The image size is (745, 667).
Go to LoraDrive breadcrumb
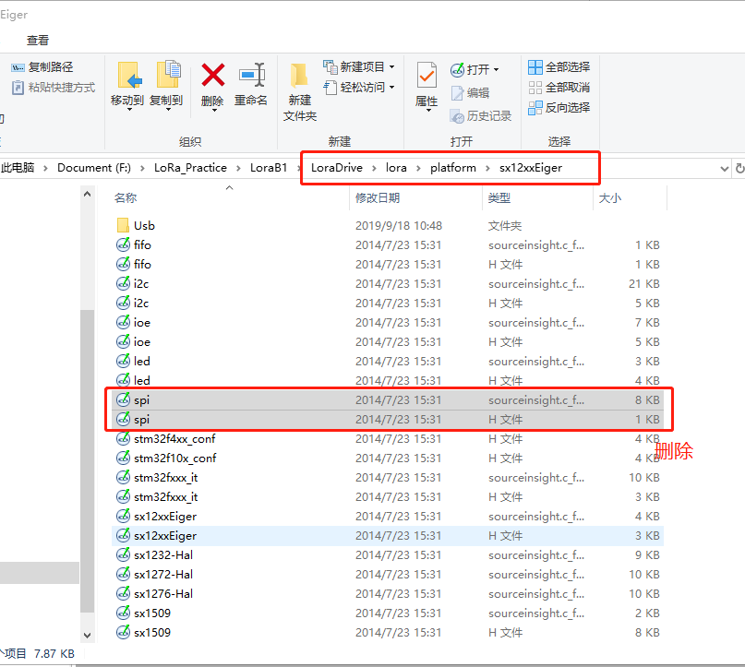click(x=336, y=168)
